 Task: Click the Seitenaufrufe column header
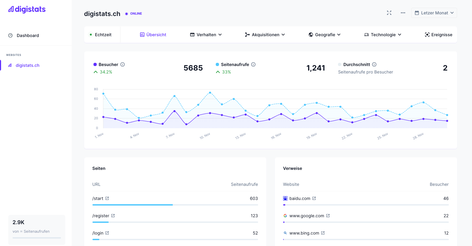coord(244,184)
